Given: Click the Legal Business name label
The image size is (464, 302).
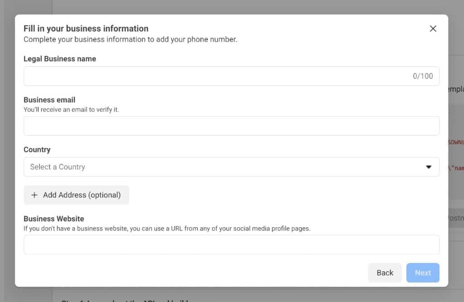Looking at the screenshot, I should point(60,58).
